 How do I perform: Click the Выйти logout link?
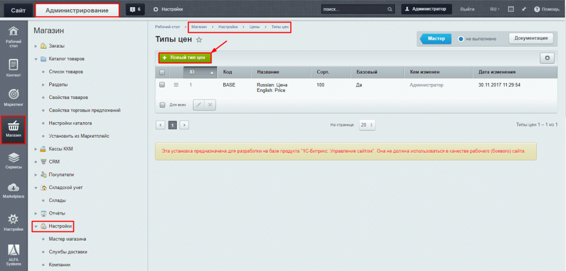tap(468, 9)
